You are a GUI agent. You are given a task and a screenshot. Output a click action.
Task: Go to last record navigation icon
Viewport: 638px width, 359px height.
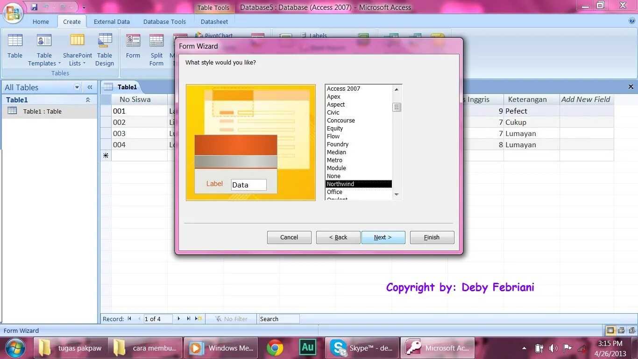coord(188,319)
